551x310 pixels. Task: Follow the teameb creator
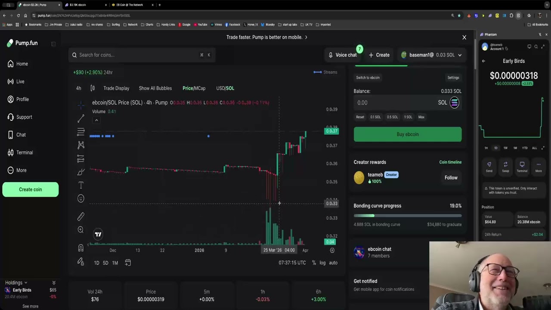451,178
